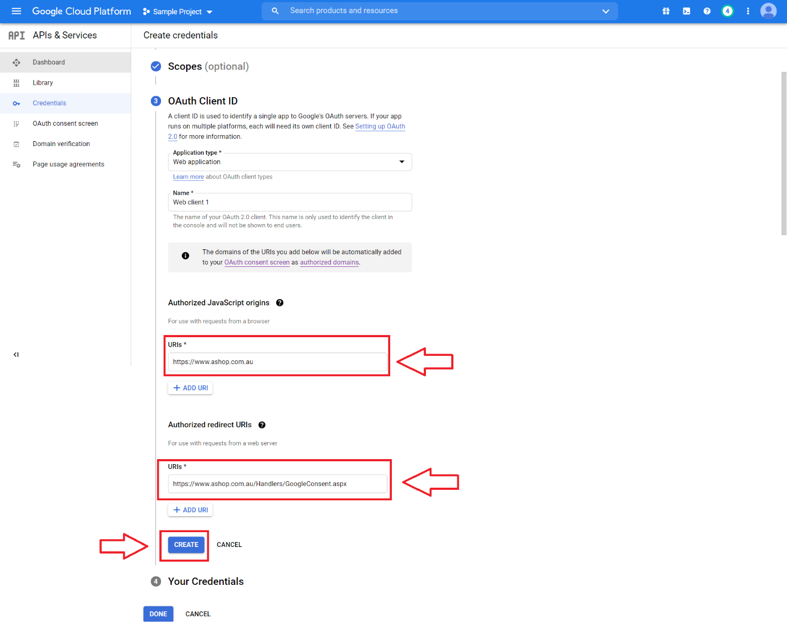The image size is (787, 631).
Task: Select Credentials in sidebar
Action: pyautogui.click(x=65, y=103)
